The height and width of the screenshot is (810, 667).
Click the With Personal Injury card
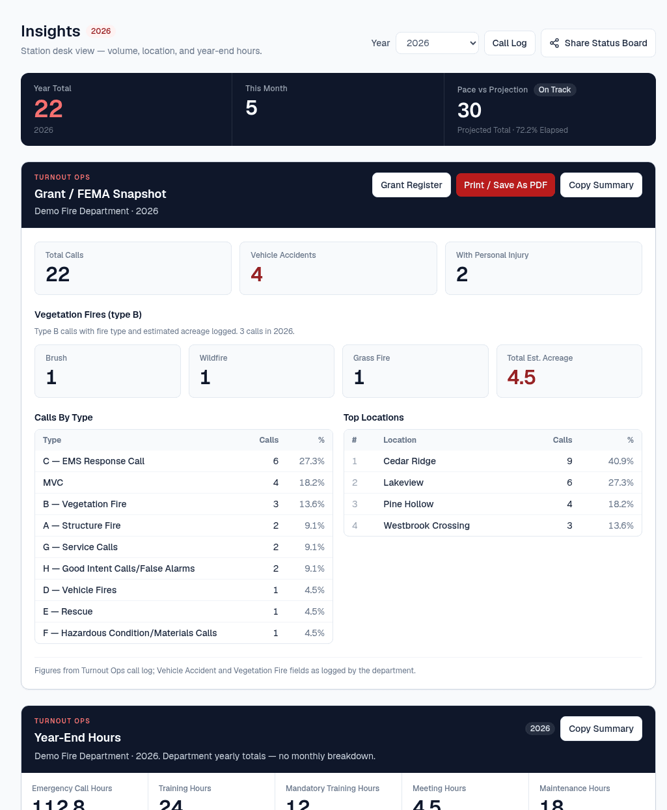543,268
